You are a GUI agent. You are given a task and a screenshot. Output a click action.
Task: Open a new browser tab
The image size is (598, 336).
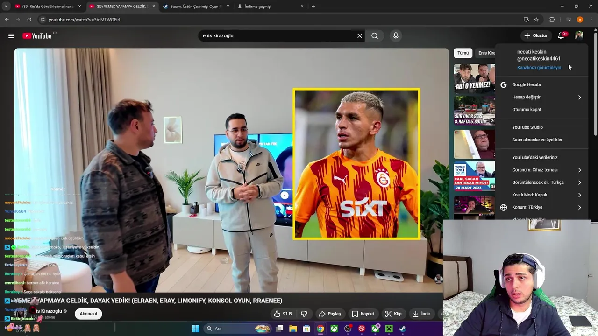click(313, 7)
